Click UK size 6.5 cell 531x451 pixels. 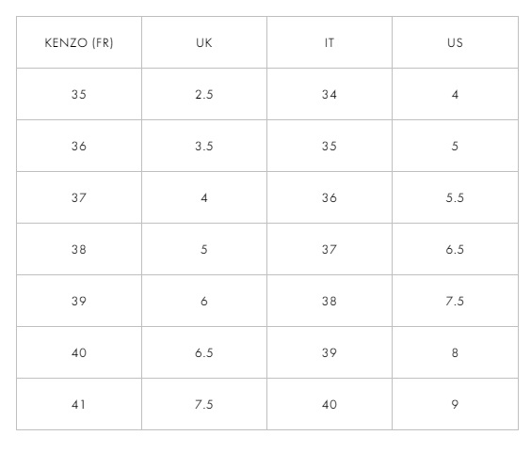(204, 353)
